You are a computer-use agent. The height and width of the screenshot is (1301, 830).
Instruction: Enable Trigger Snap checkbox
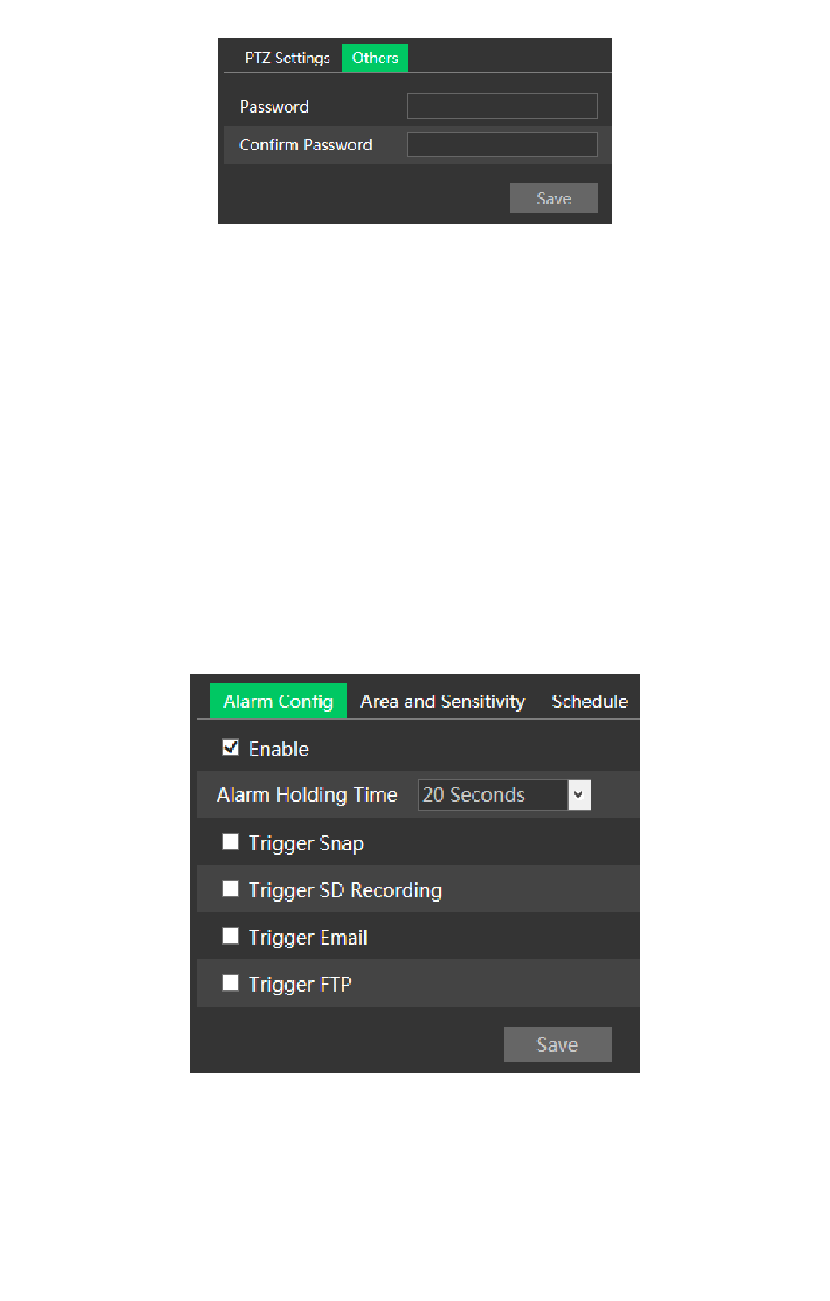pyautogui.click(x=231, y=841)
